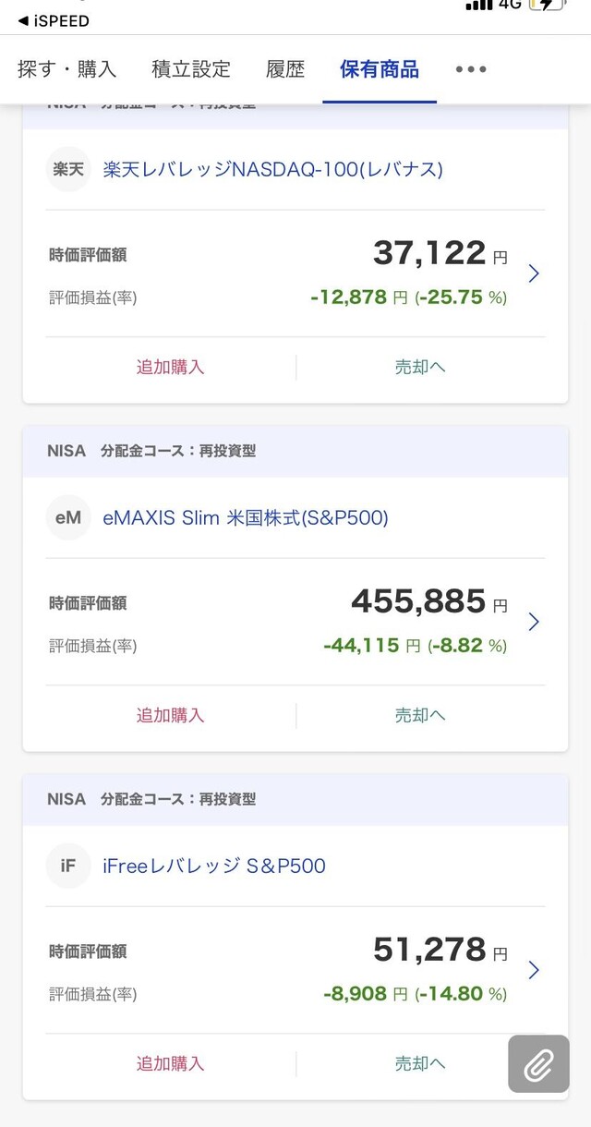Tap the iSPEED back arrow in status bar
591x1127 pixels.
53,20
